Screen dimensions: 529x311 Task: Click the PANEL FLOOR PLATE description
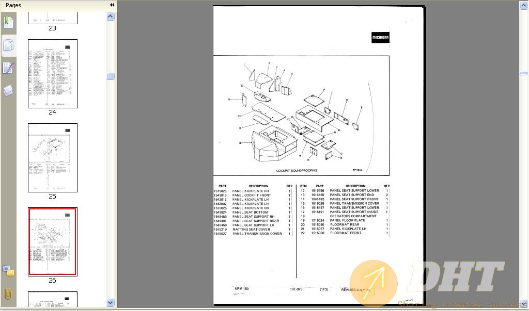tap(347, 220)
